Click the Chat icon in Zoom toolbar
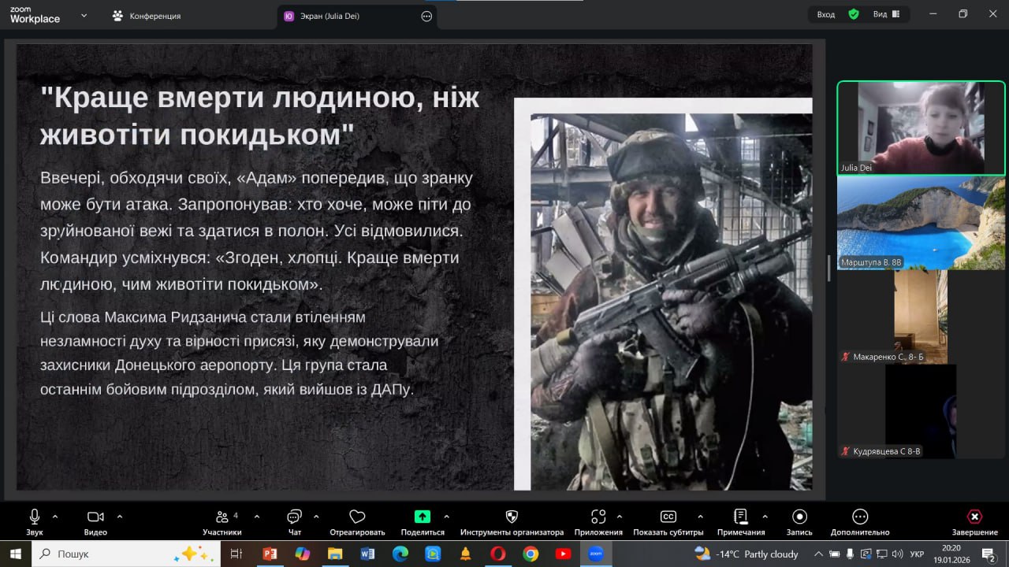This screenshot has height=567, width=1009. 294,517
